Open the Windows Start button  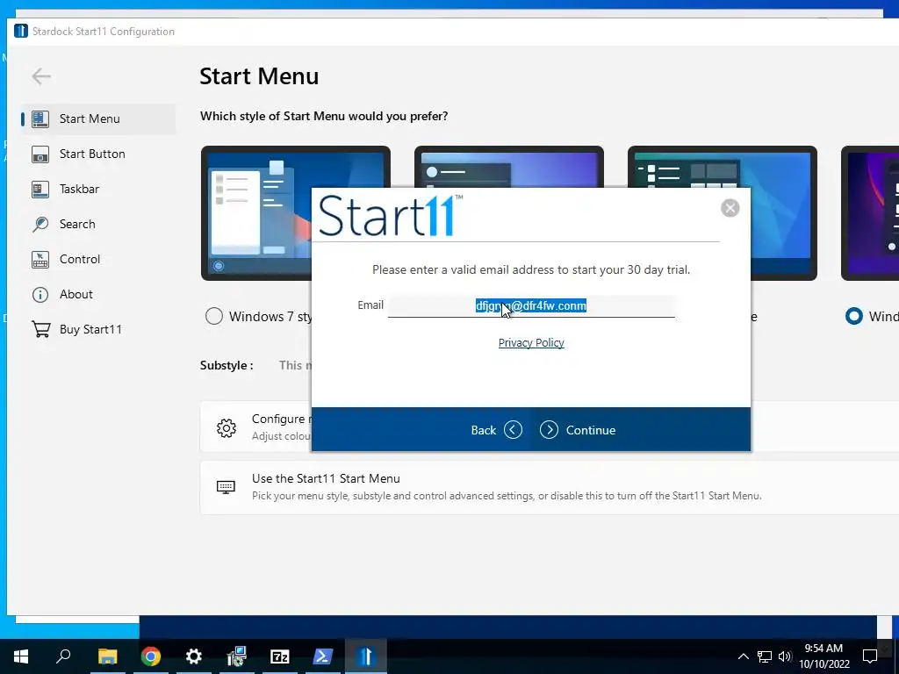(x=21, y=656)
